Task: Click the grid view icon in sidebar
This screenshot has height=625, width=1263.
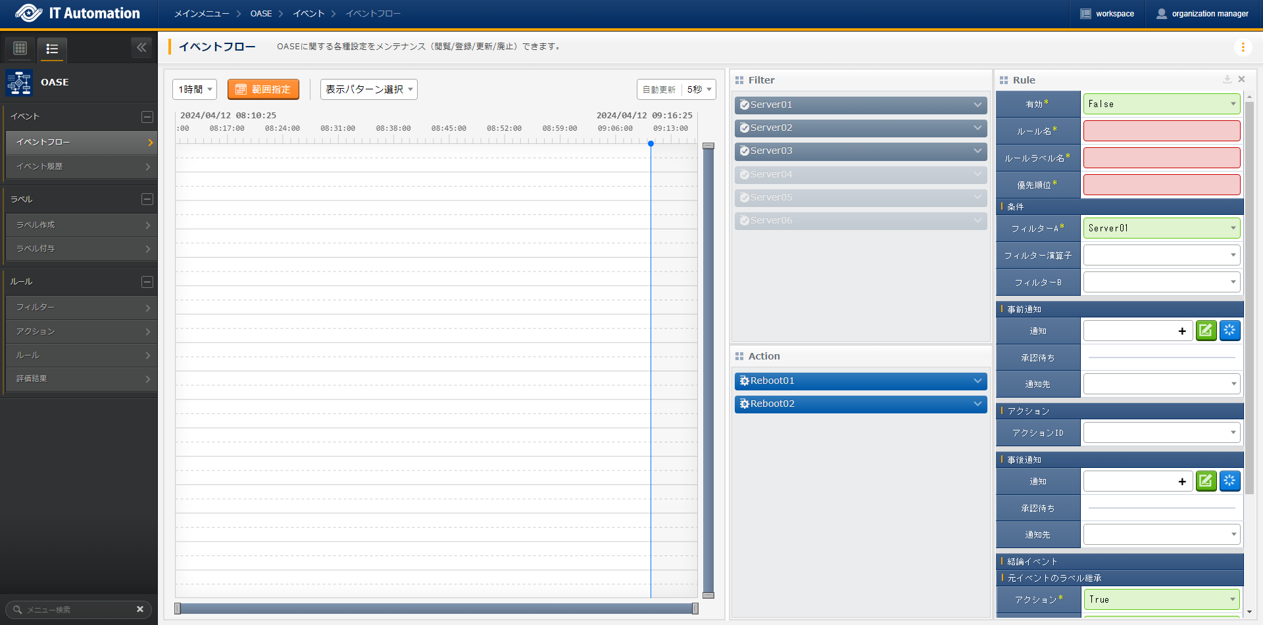Action: (x=20, y=48)
